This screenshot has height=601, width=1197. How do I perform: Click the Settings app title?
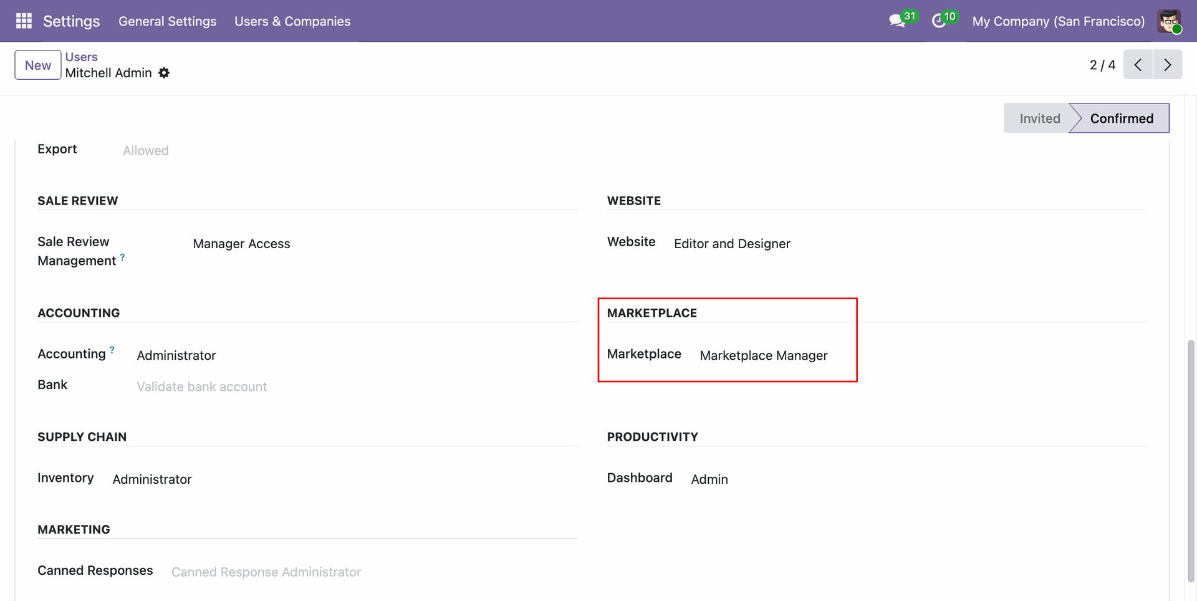click(71, 21)
